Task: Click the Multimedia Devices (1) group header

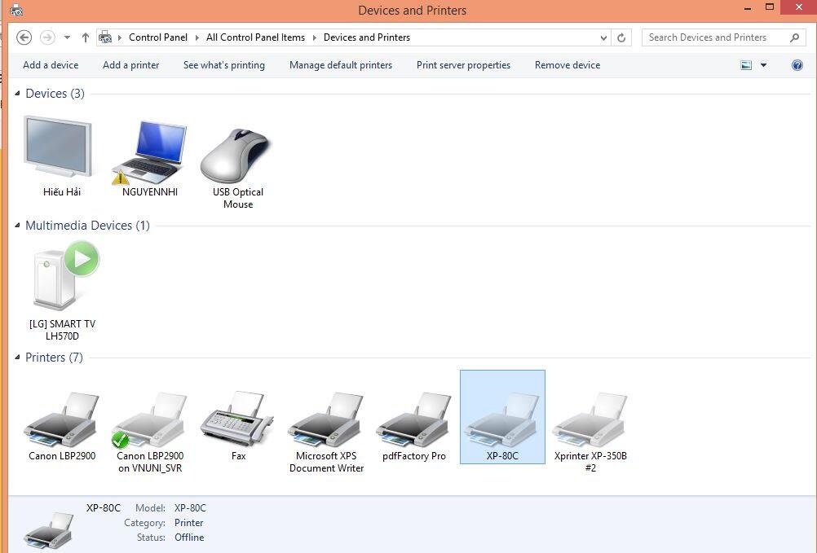Action: [x=87, y=226]
